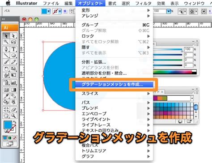Select グラデーションメッシュを作成... menu item
Screen dimensions: 212x163
pyautogui.click(x=114, y=85)
